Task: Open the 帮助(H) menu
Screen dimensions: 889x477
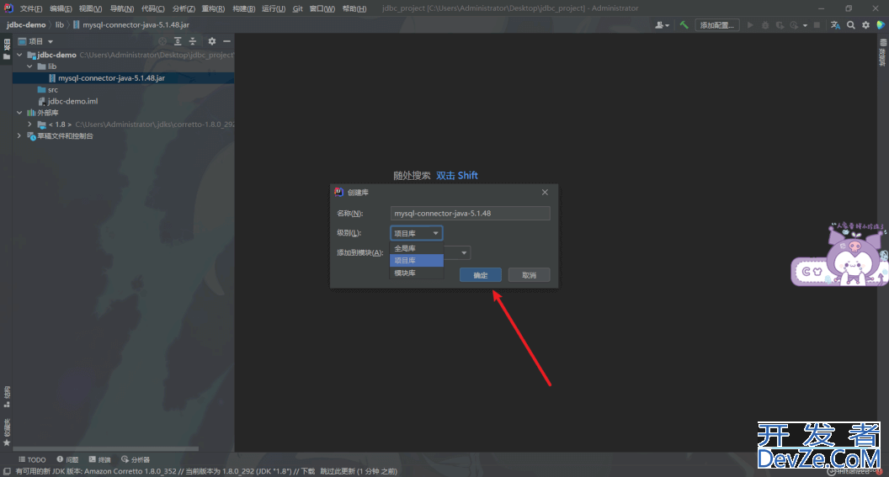Action: coord(354,8)
